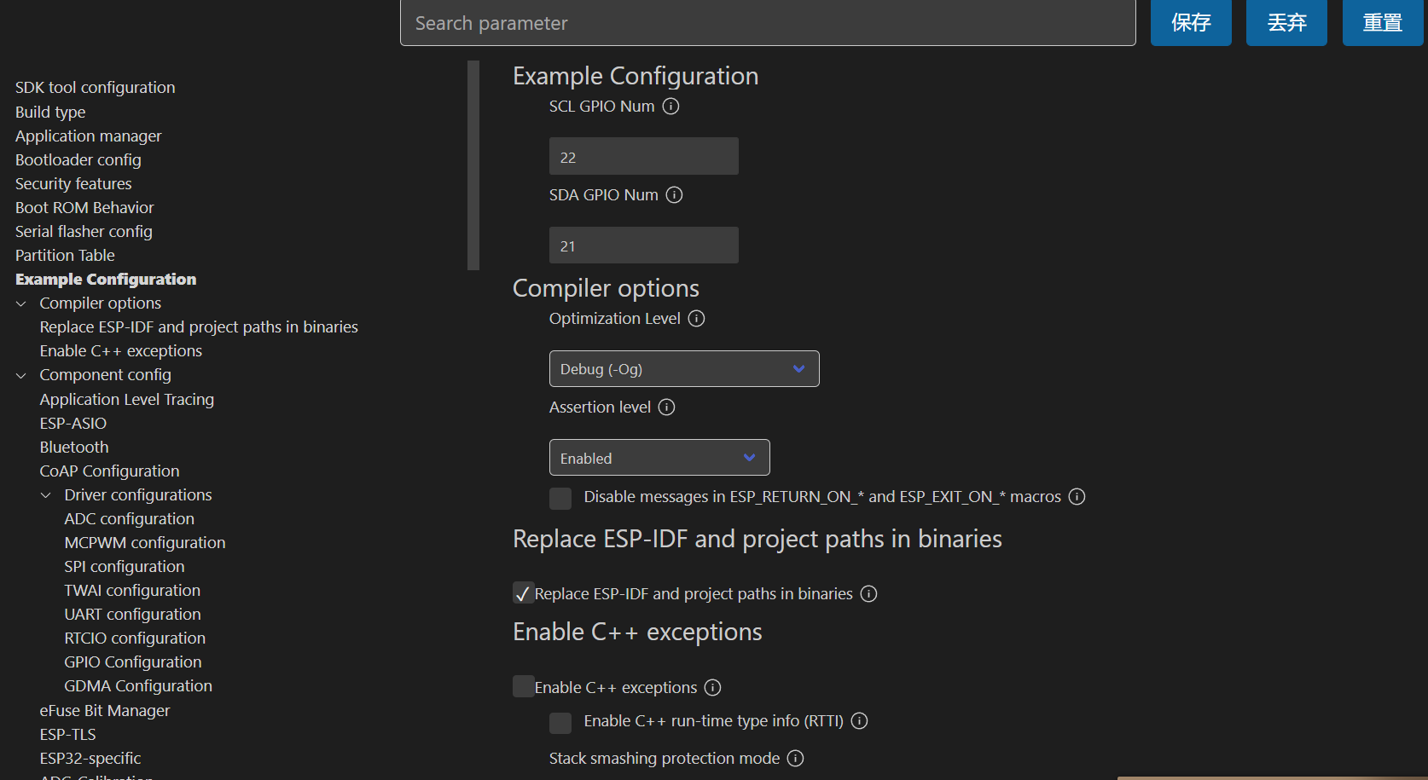Image resolution: width=1428 pixels, height=780 pixels.
Task: Show info for Optimization Level
Action: pos(697,319)
